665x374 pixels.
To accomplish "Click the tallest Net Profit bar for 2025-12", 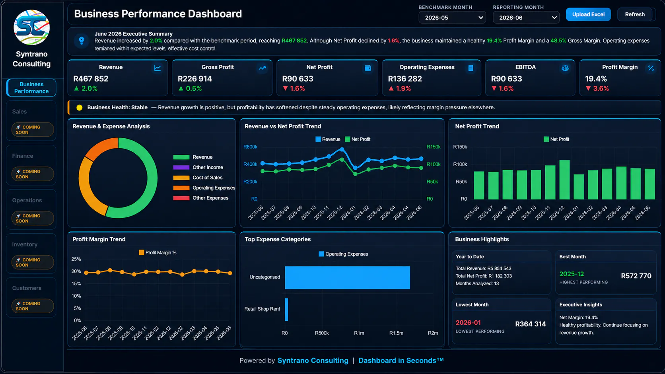I will (564, 180).
